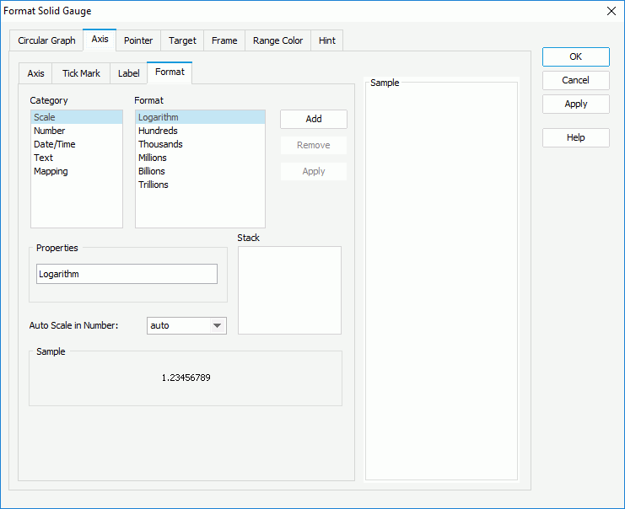Close the Format Solid Gauge dialog
This screenshot has height=509, width=625.
pos(611,11)
